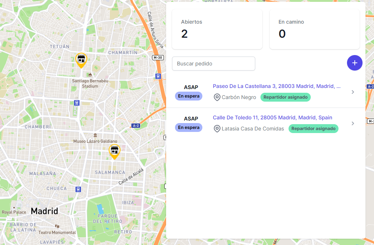Click the En espera badge on Carbón Negro order
374x245 pixels.
tap(189, 96)
